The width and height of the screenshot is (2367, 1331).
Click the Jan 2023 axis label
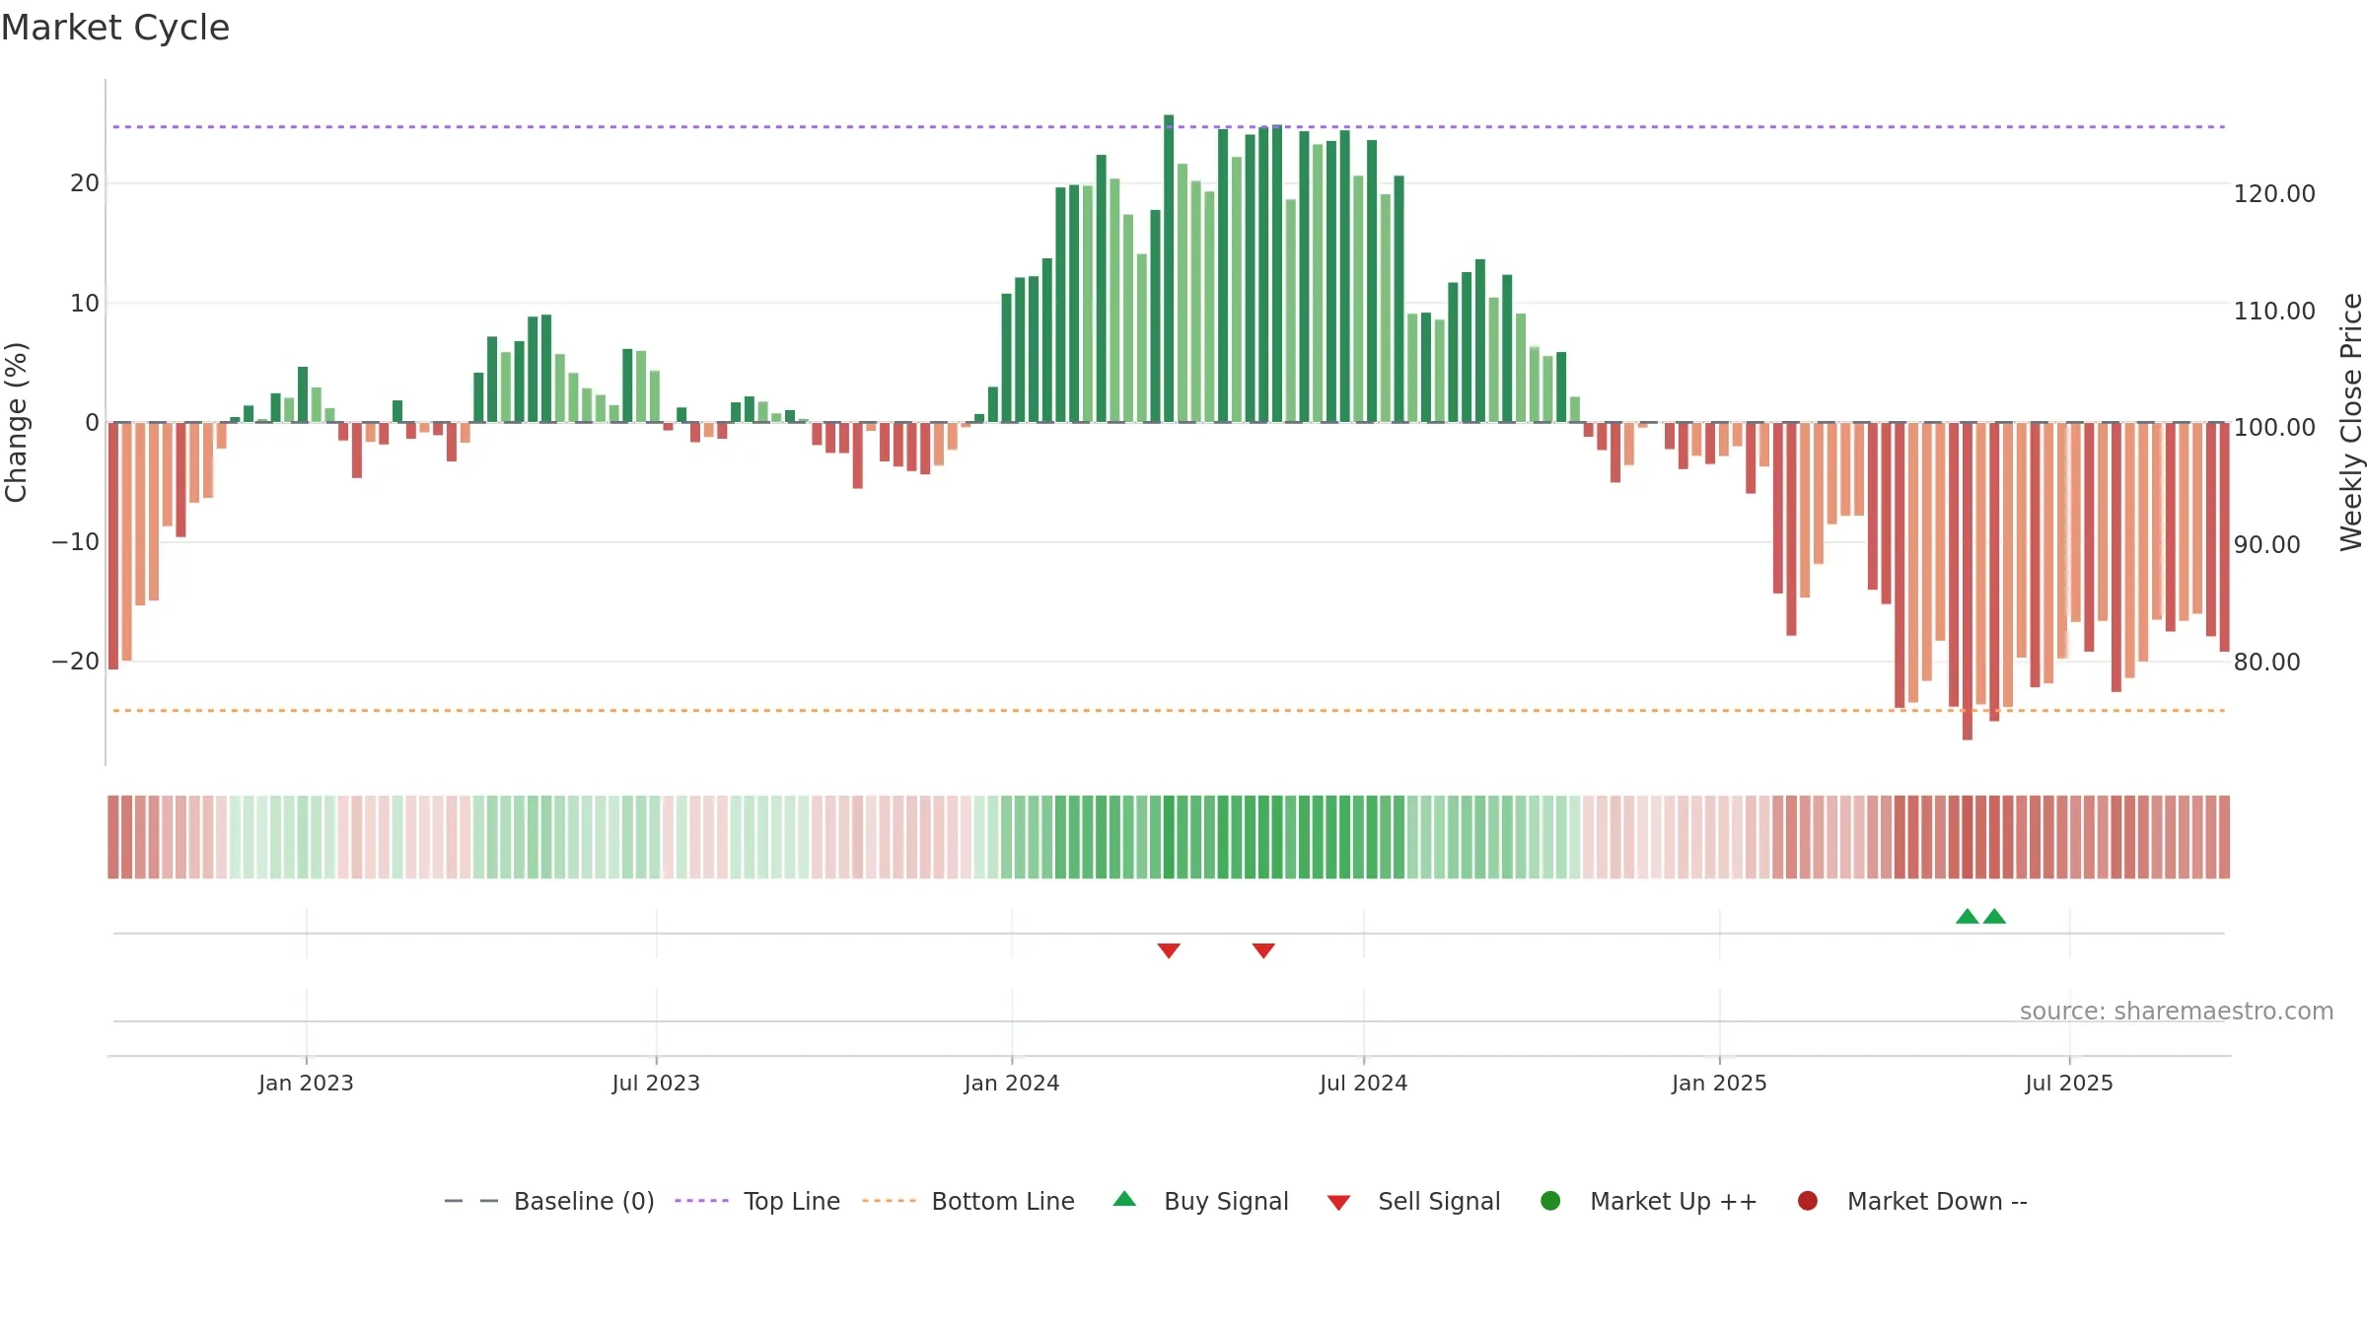(306, 1083)
